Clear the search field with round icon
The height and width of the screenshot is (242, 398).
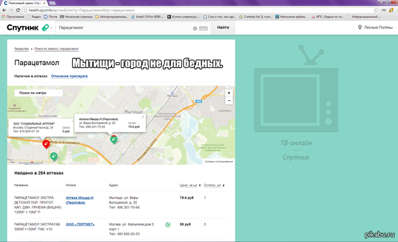[x=194, y=29]
